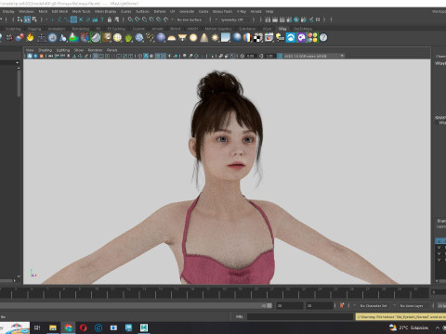The width and height of the screenshot is (446, 334).
Task: Open the purple Chaos Cosmos shelf icon
Action: click(x=302, y=38)
